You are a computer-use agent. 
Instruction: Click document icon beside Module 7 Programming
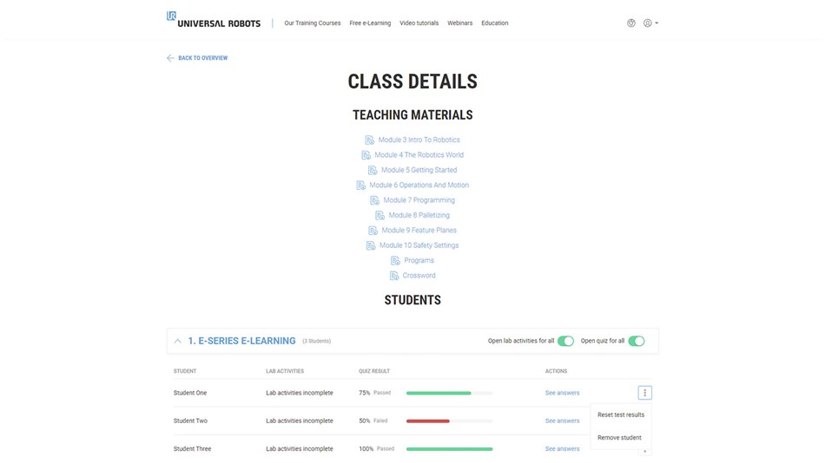point(374,200)
